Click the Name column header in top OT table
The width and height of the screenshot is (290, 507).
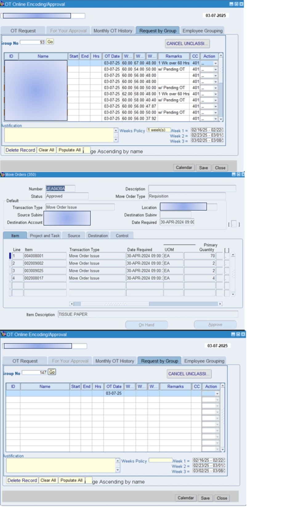(x=43, y=56)
